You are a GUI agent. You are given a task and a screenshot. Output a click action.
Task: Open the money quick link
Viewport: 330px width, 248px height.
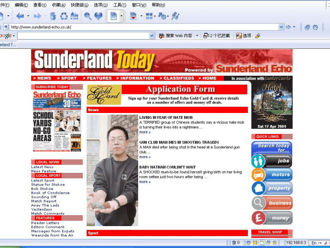pos(272,218)
